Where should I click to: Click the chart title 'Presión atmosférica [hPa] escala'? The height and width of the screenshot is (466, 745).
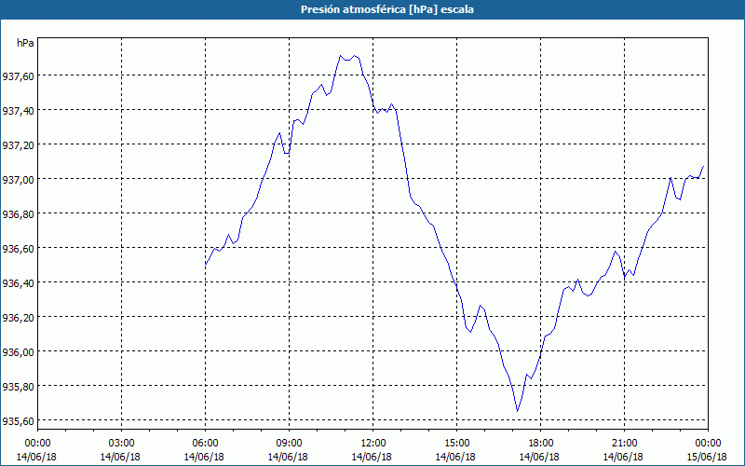point(386,9)
